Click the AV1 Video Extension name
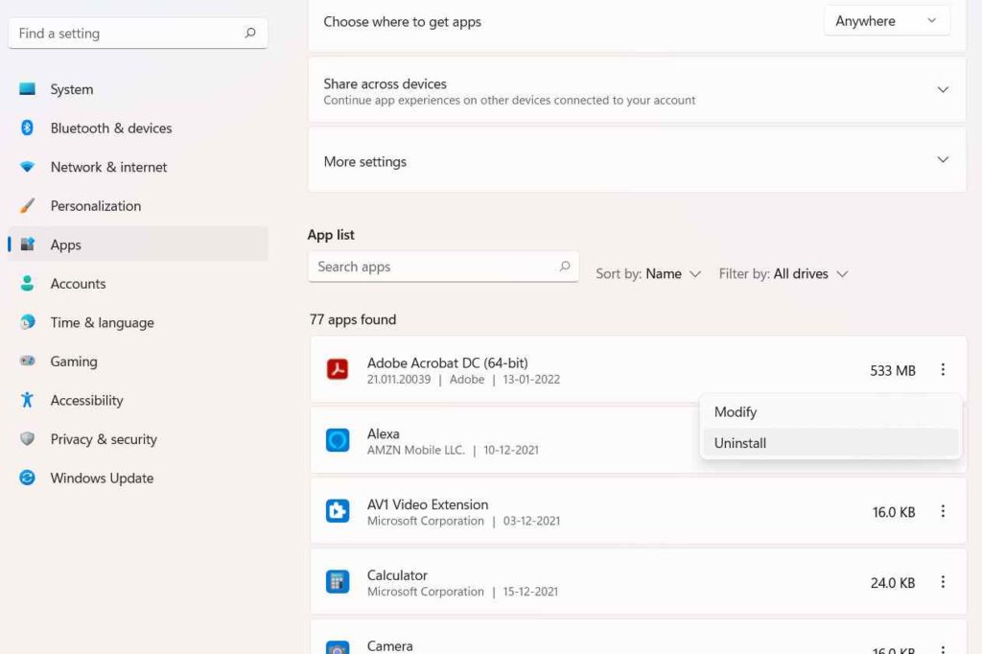 pos(428,504)
